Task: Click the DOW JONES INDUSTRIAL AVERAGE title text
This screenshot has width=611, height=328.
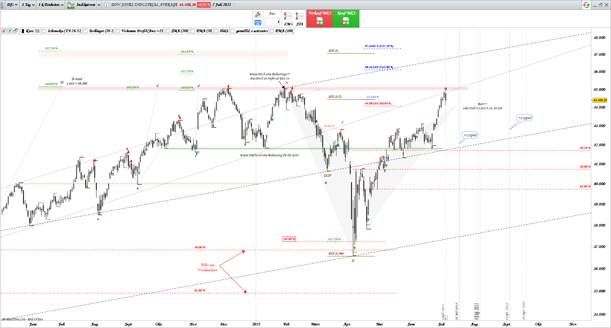Action: click(x=144, y=5)
